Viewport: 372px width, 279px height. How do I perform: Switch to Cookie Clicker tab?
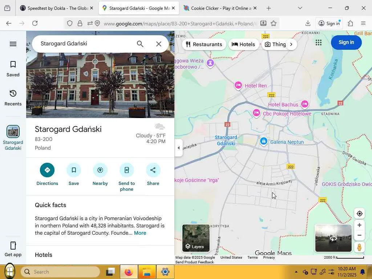[x=217, y=8]
